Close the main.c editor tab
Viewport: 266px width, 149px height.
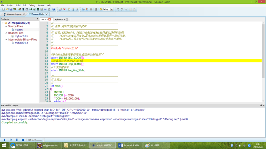coord(49,19)
